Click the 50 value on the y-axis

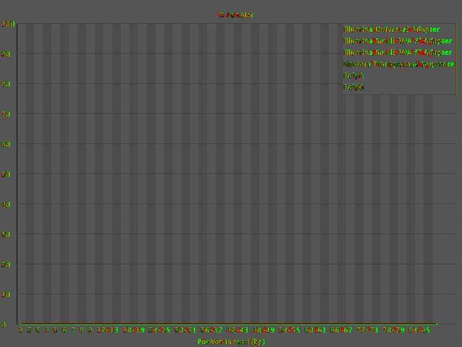tap(6, 175)
